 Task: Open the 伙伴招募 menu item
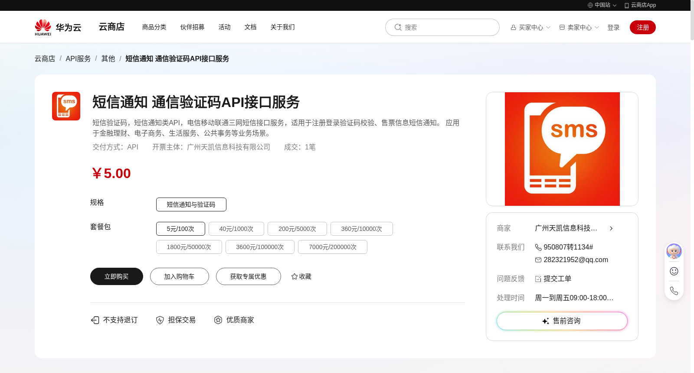coord(193,27)
